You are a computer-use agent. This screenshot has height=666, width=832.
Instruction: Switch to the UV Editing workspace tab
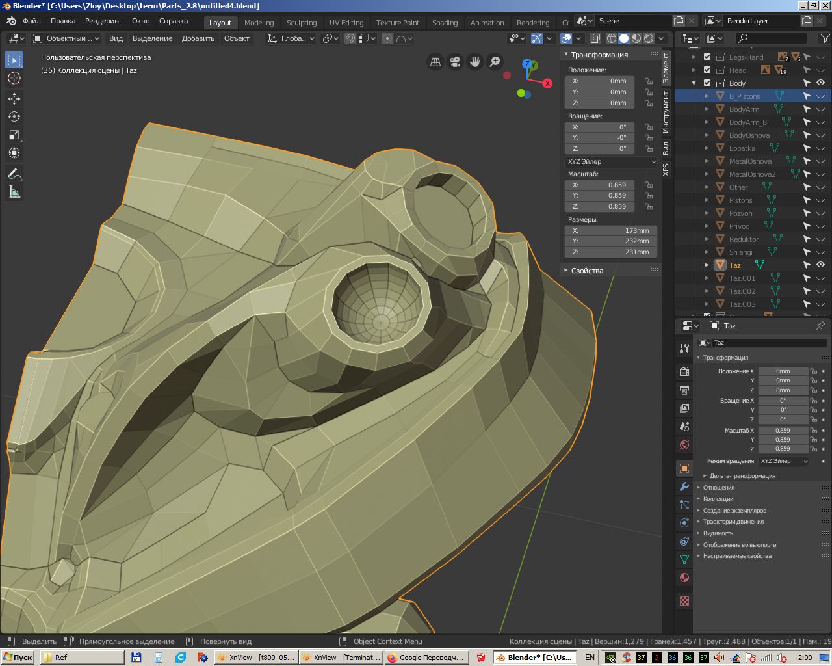tap(346, 22)
